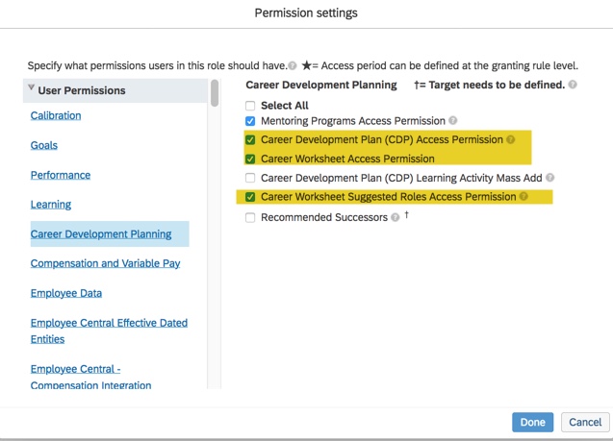613x441 pixels.
Task: Check the Select All checkbox
Action: tap(250, 106)
